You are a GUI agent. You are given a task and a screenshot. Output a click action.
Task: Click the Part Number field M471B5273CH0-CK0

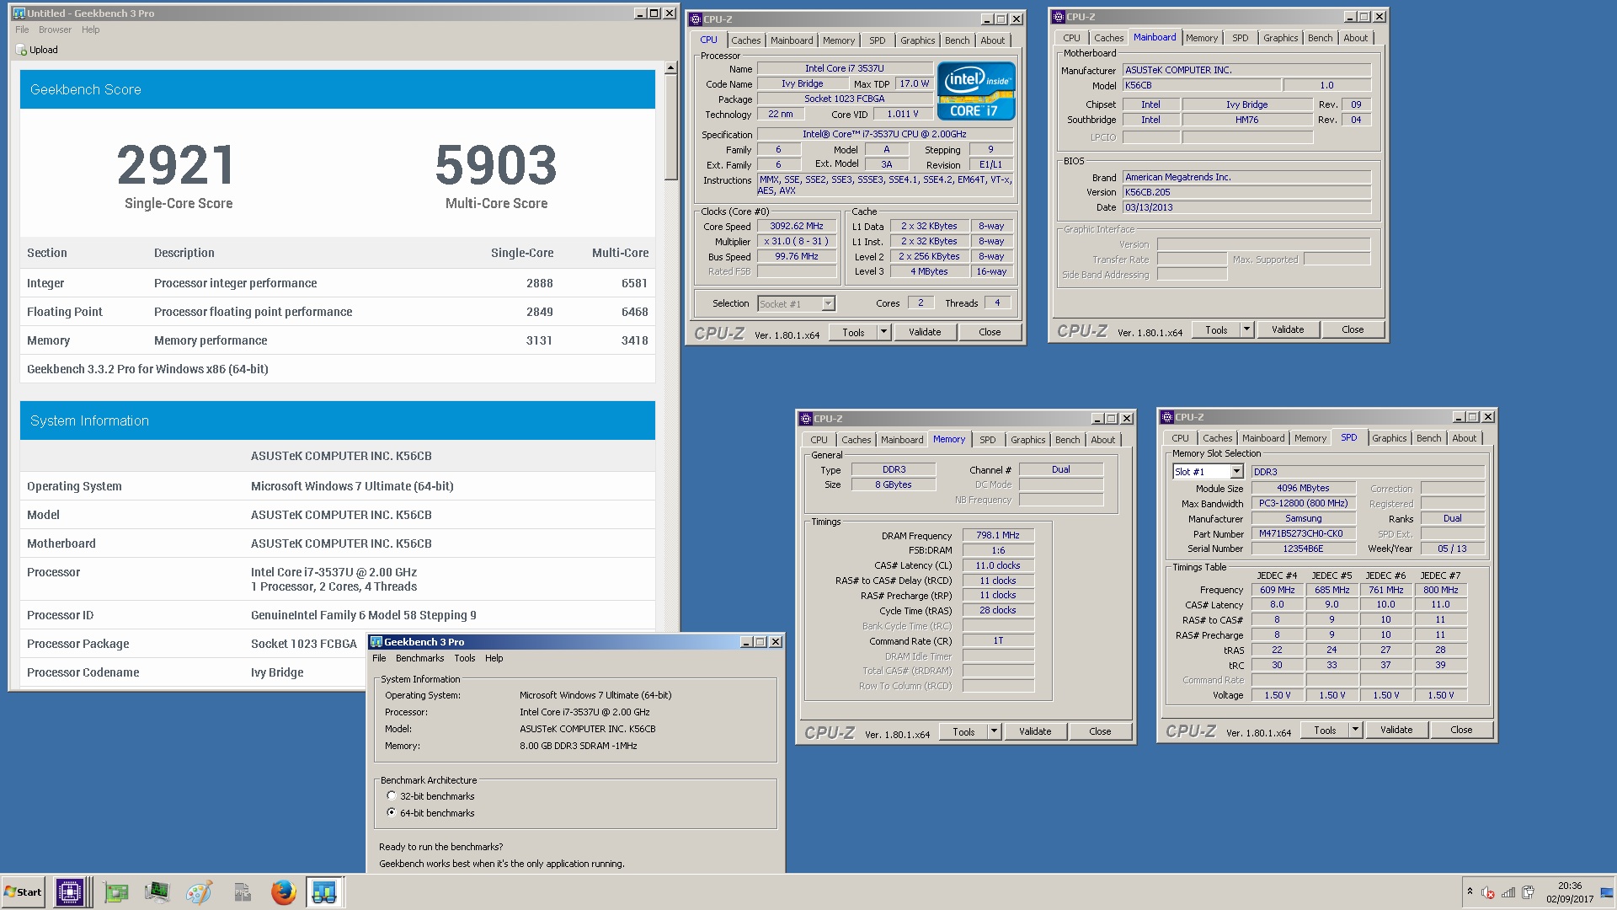pyautogui.click(x=1303, y=534)
